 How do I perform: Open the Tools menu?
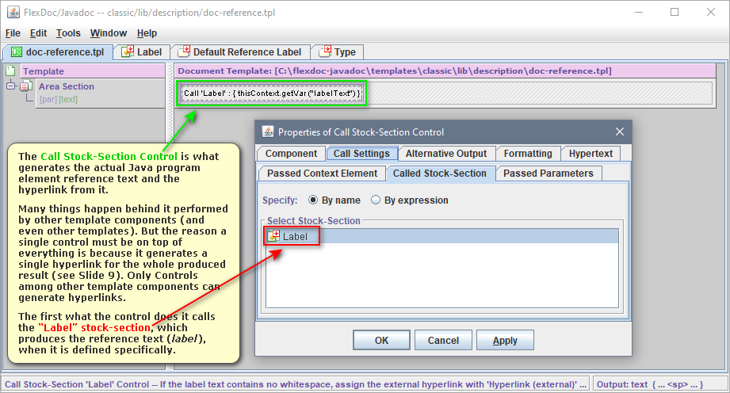[68, 33]
